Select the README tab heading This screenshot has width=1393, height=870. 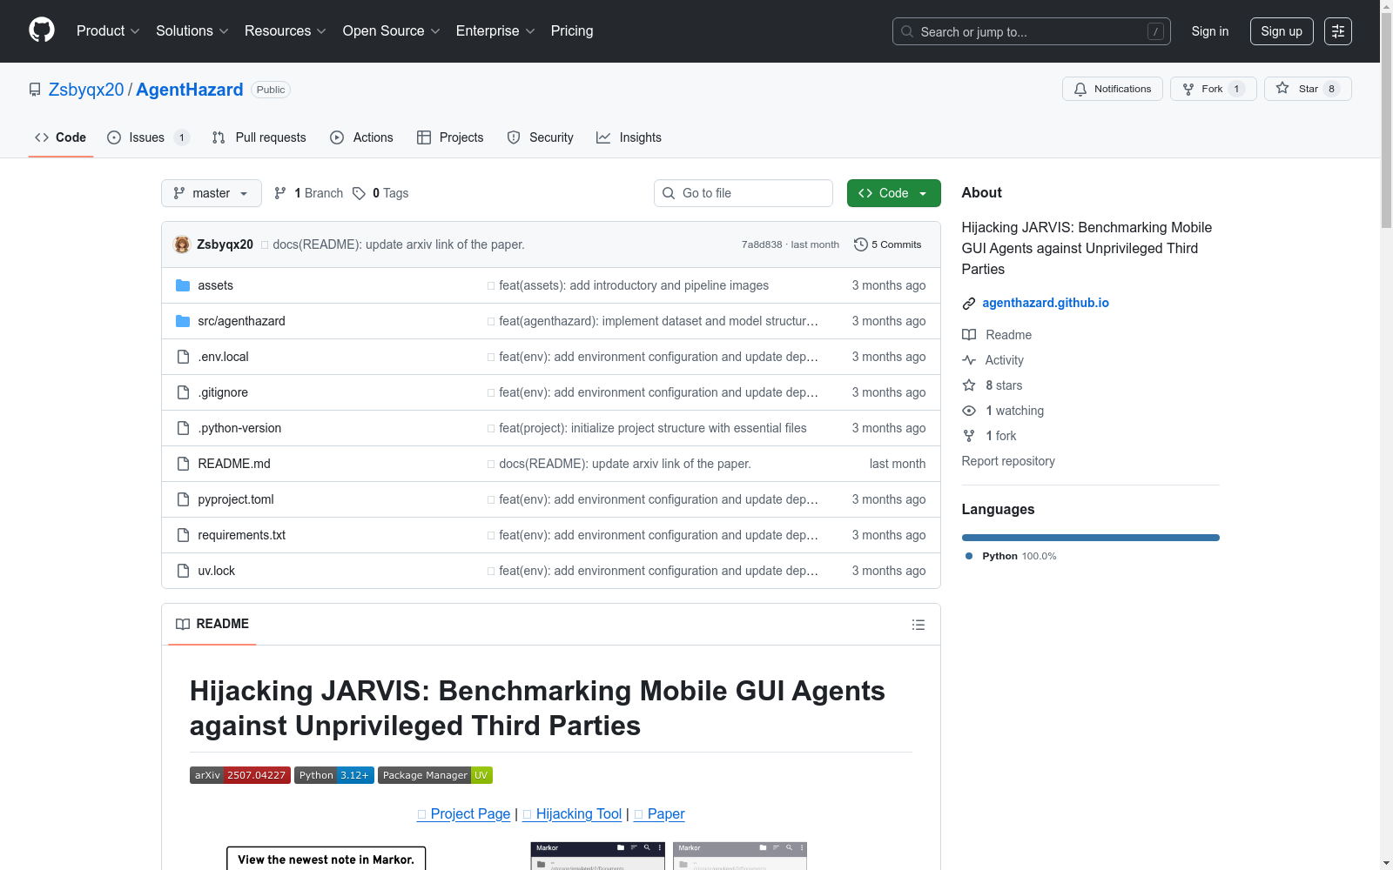point(212,624)
